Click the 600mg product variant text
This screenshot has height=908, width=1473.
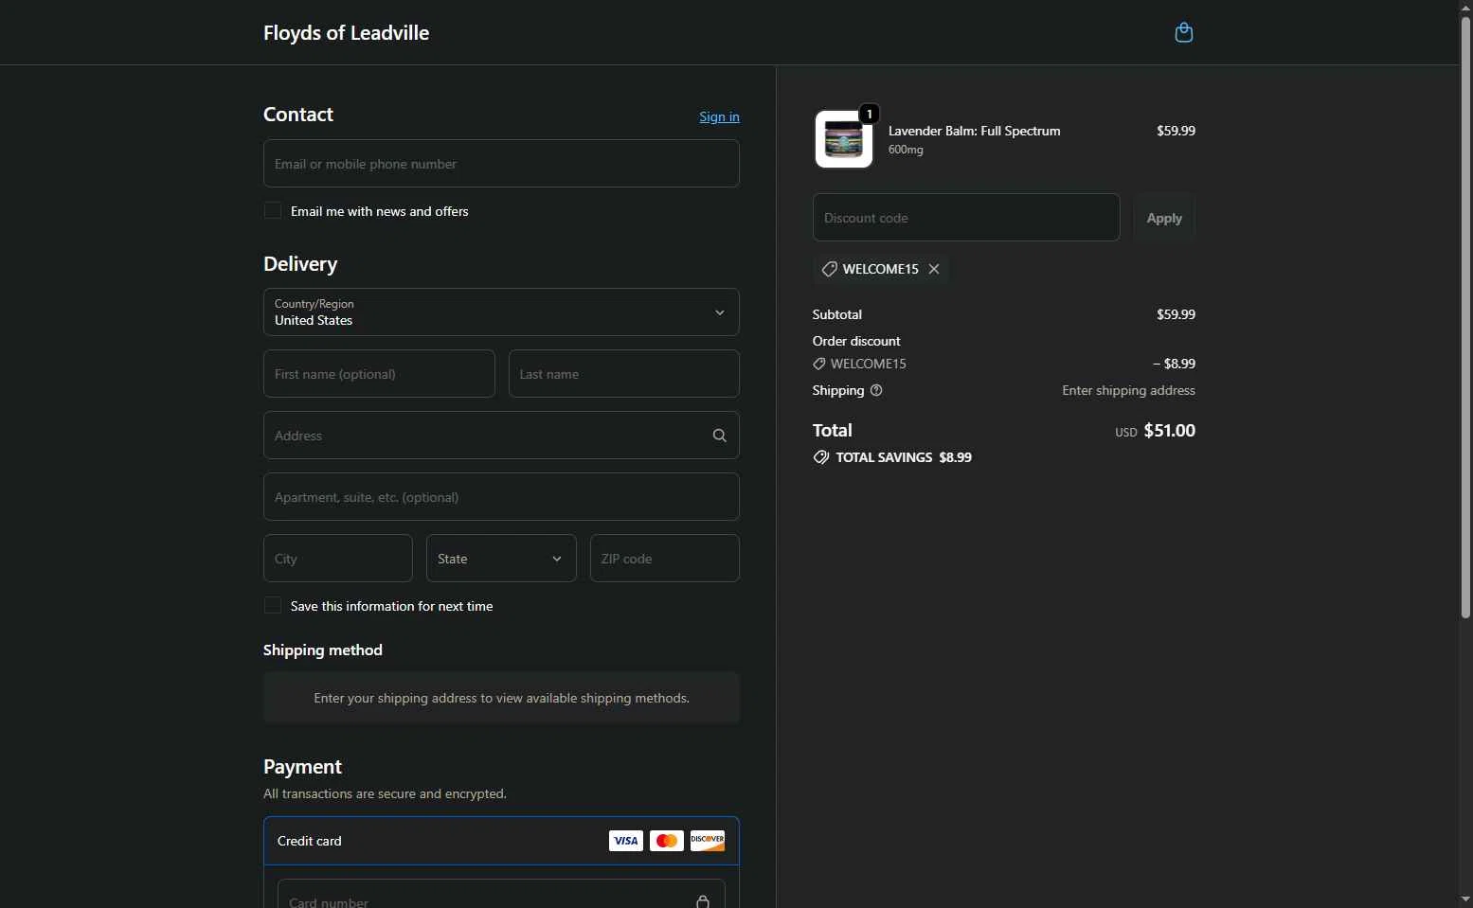tap(906, 150)
